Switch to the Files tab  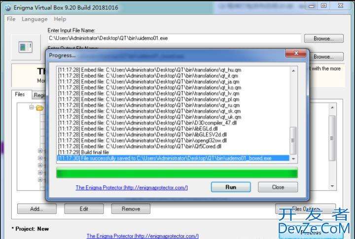coord(20,95)
